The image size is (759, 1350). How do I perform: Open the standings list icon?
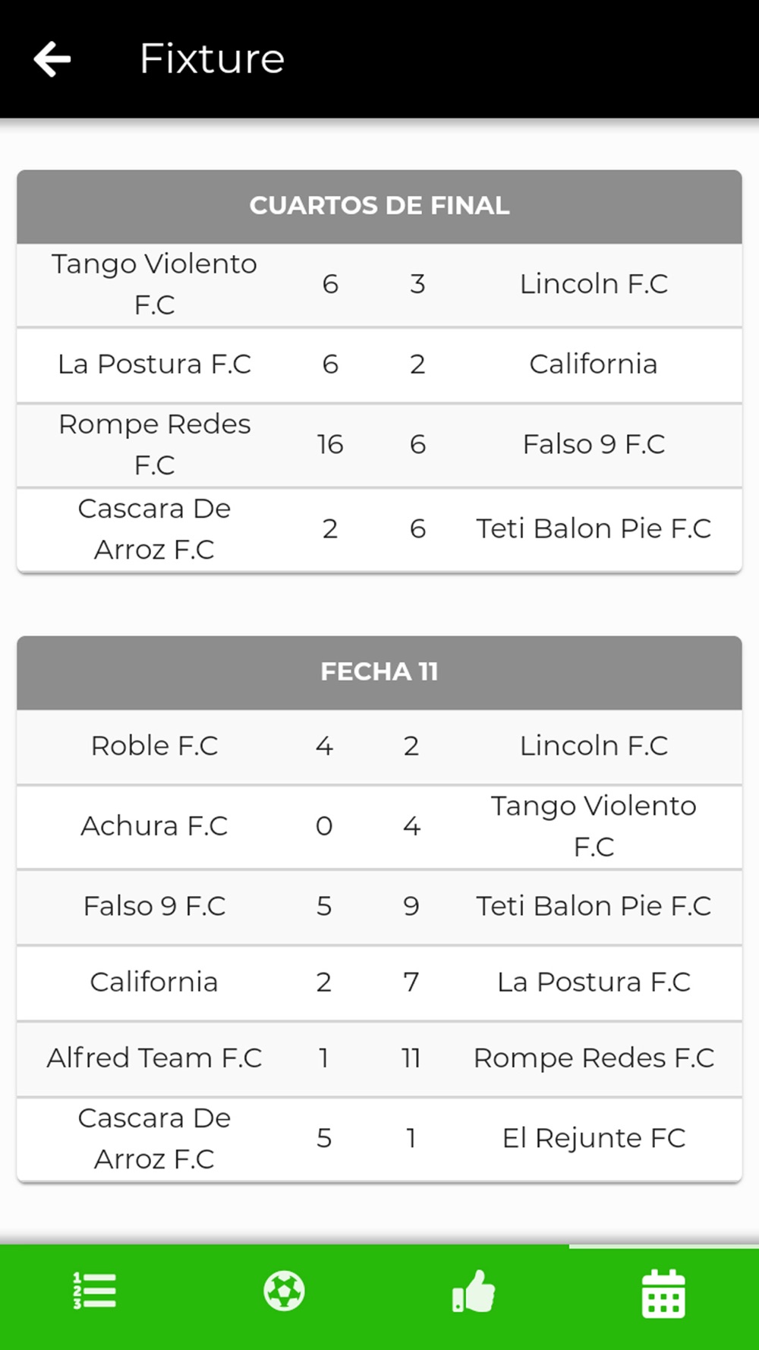point(95,1291)
